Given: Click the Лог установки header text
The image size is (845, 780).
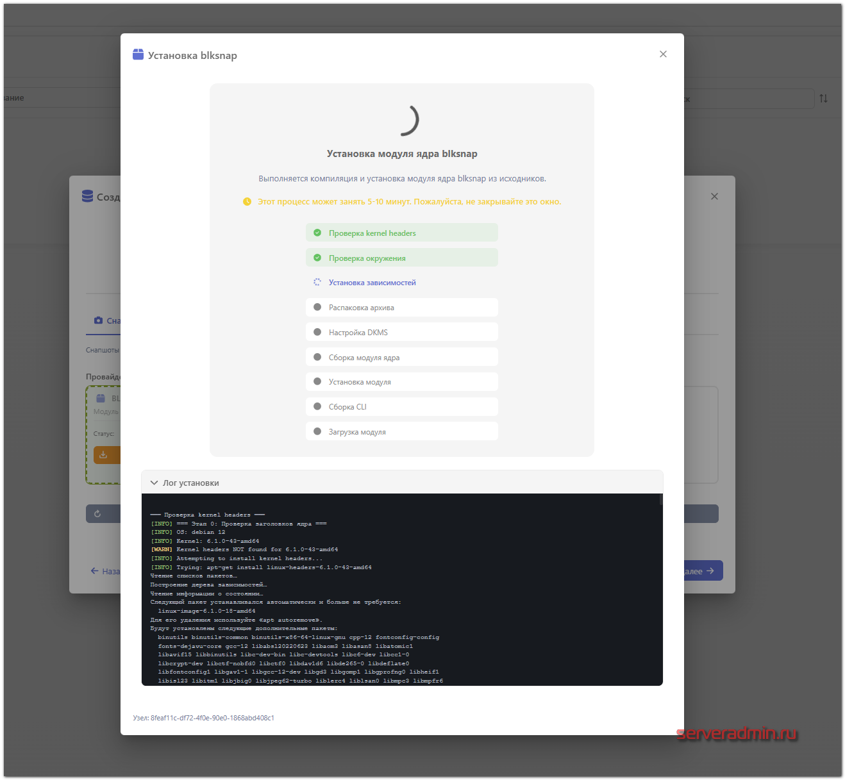Looking at the screenshot, I should (191, 483).
